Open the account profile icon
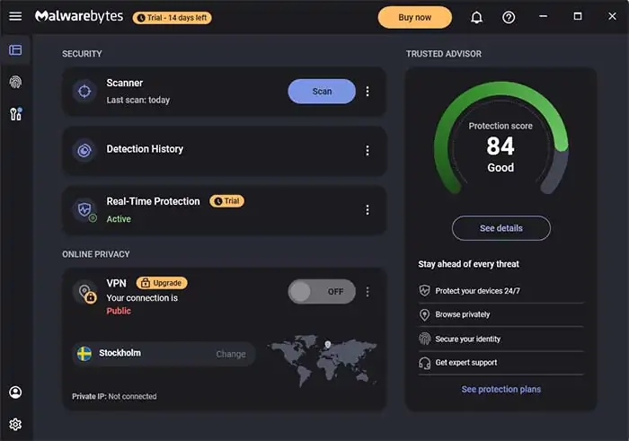 (15, 392)
